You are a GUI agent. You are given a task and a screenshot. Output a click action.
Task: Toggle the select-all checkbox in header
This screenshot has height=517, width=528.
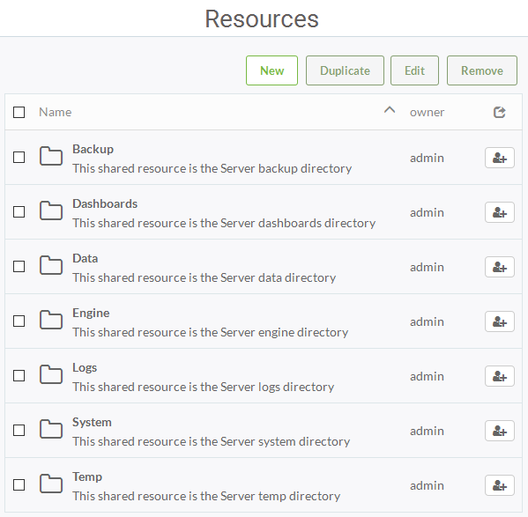tap(19, 113)
